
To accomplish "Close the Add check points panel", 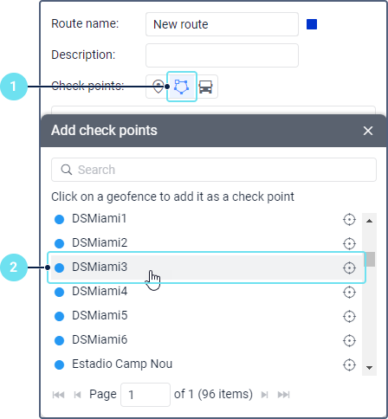I will pyautogui.click(x=368, y=131).
